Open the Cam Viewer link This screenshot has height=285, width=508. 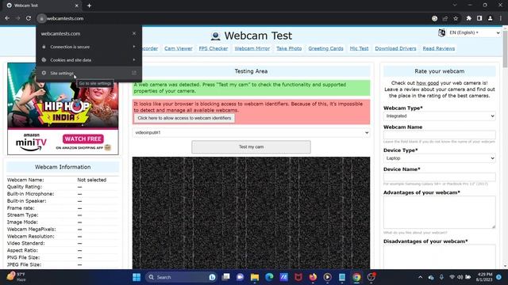coord(178,48)
